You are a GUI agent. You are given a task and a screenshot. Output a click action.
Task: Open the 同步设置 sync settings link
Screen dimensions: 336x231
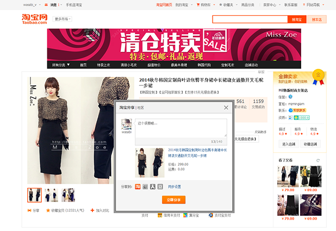tap(174, 186)
